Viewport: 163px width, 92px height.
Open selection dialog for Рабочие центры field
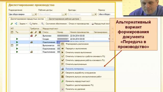[63, 14]
